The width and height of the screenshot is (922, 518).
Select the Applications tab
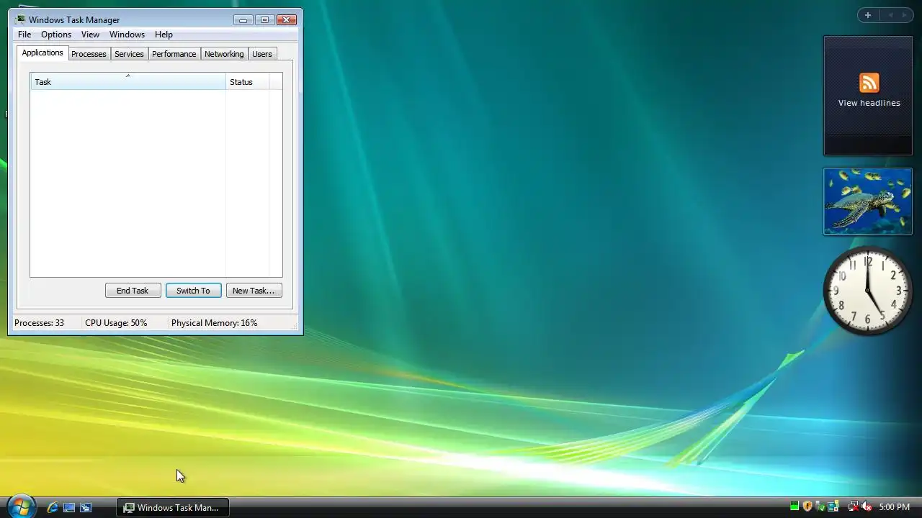coord(42,53)
